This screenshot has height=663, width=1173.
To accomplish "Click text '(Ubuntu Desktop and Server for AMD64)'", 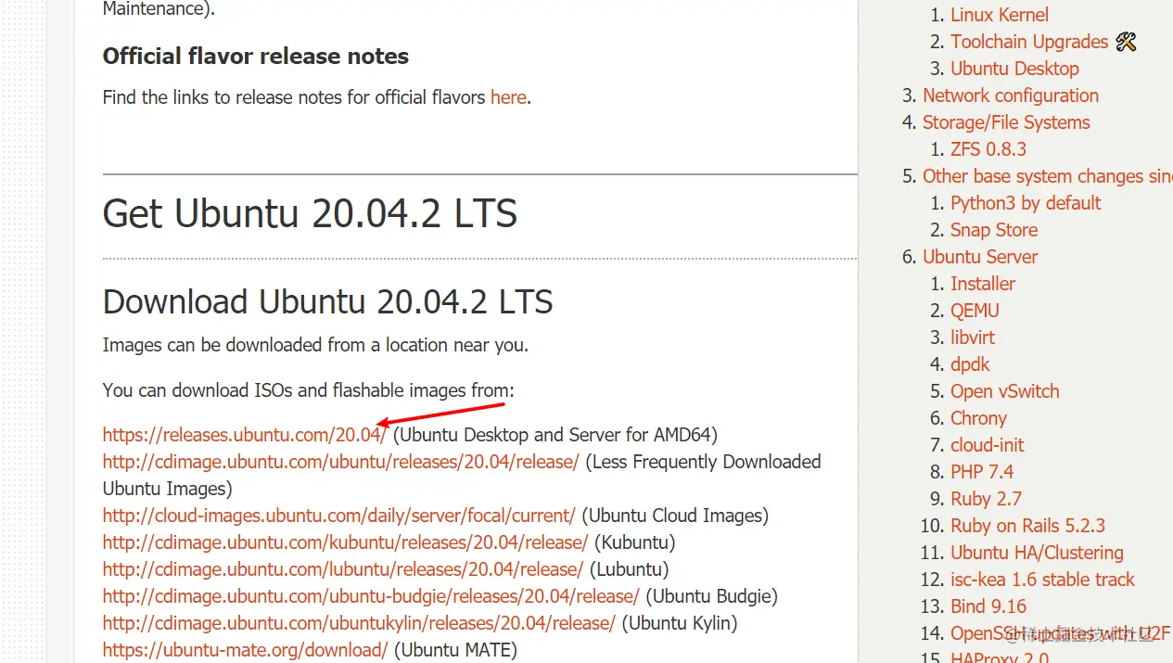I will tap(555, 435).
